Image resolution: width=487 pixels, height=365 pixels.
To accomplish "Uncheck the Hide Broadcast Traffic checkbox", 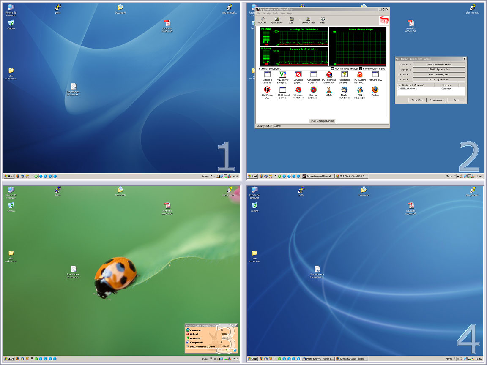I will (361, 68).
